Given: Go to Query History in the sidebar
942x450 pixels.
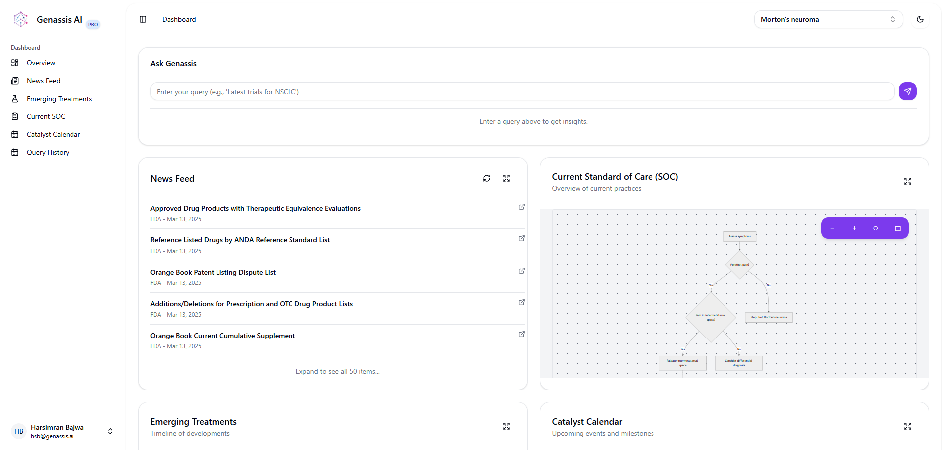Looking at the screenshot, I should tap(48, 152).
